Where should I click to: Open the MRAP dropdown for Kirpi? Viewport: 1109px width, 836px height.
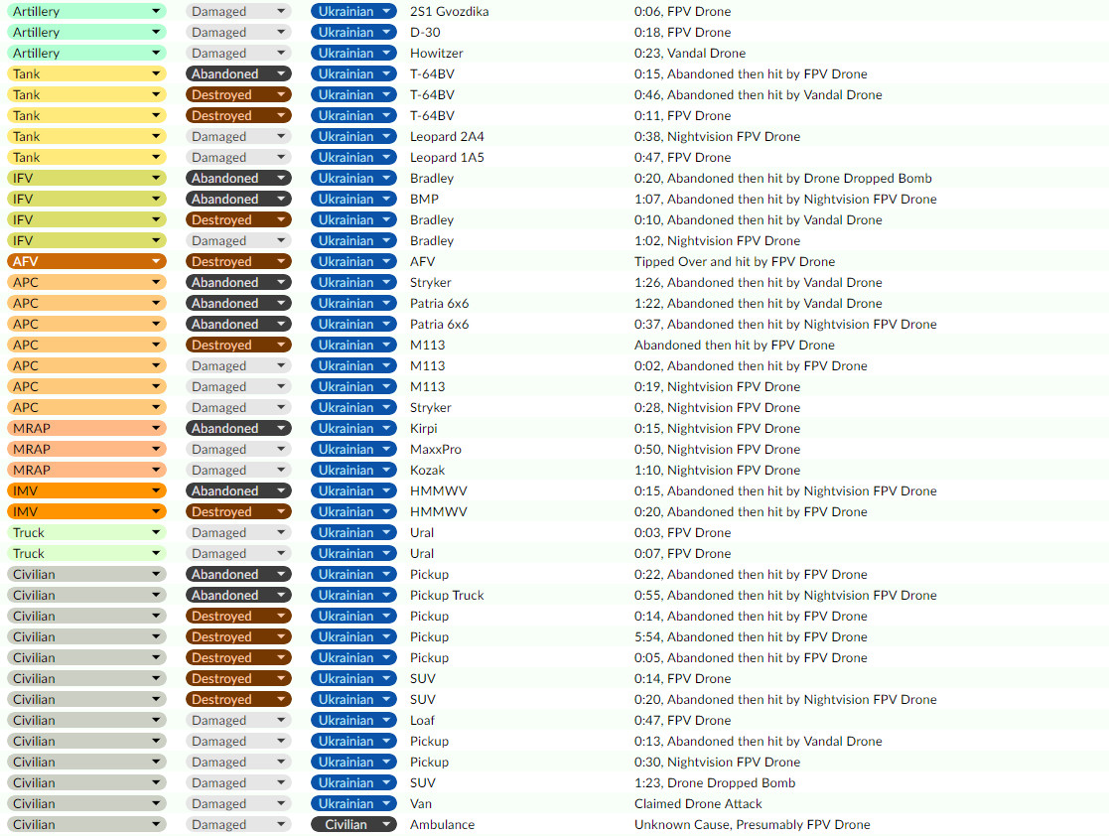click(x=87, y=429)
